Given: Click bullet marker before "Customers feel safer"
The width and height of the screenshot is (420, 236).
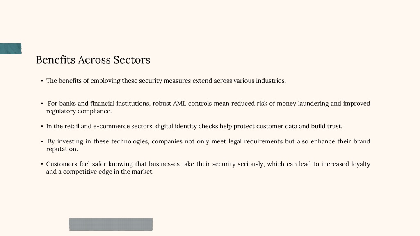Looking at the screenshot, I should (x=42, y=164).
